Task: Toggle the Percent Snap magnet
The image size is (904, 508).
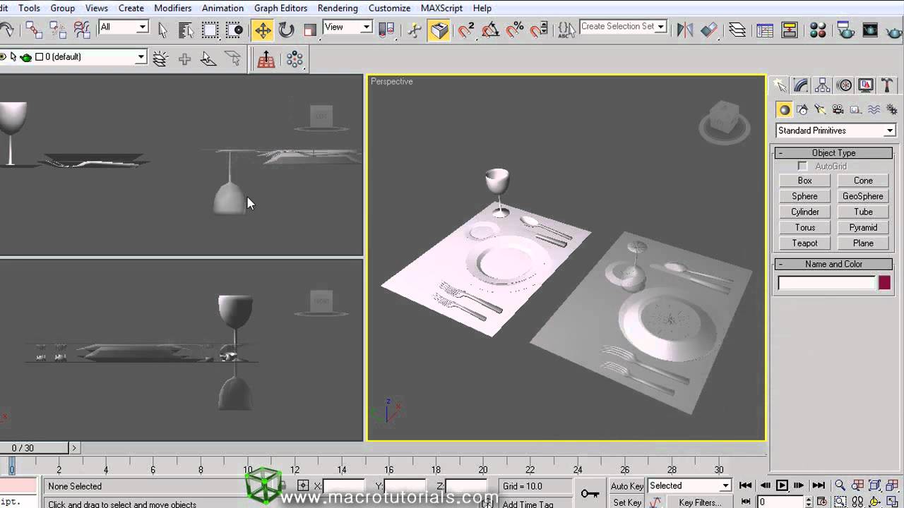Action: point(515,30)
